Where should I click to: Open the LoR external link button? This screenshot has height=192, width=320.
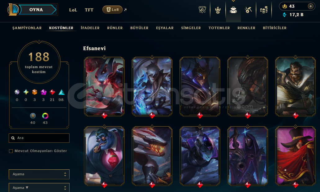click(112, 10)
